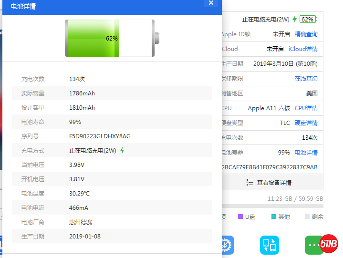
Task: Open the cyan phone transfer icon
Action: tap(269, 245)
